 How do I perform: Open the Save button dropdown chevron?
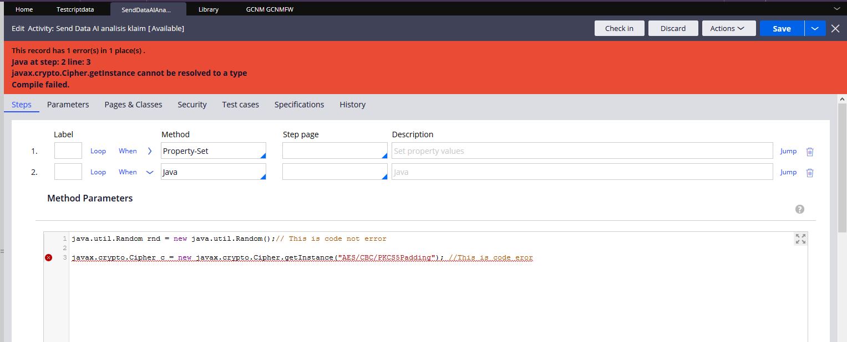click(x=814, y=28)
